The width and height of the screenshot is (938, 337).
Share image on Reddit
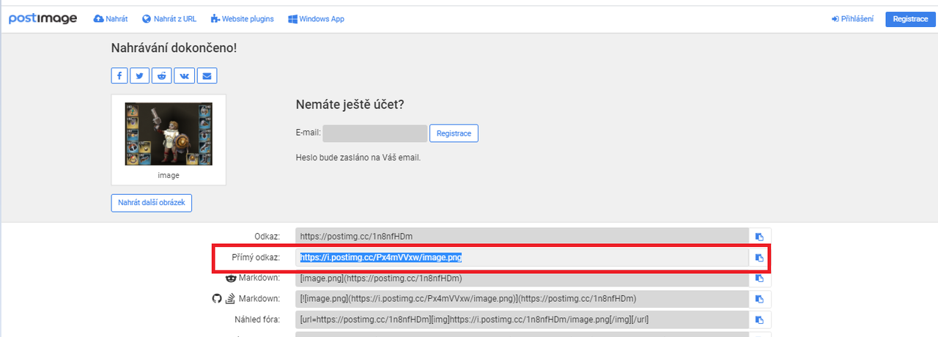point(161,75)
